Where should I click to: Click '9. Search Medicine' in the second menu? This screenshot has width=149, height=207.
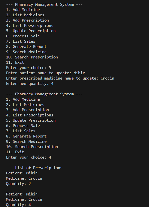pos(26,142)
